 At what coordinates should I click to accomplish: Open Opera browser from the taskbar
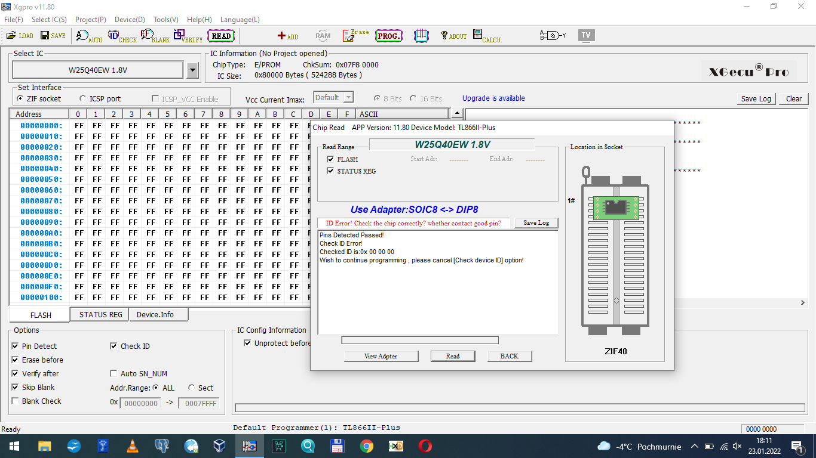tap(425, 446)
